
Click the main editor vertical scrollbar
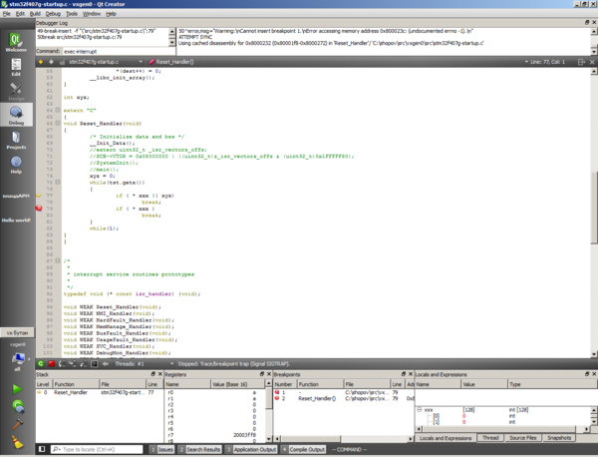coord(594,209)
